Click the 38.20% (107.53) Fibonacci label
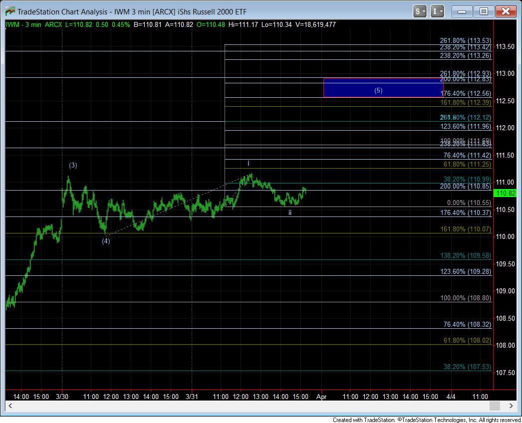The width and height of the screenshot is (522, 423). (x=467, y=367)
